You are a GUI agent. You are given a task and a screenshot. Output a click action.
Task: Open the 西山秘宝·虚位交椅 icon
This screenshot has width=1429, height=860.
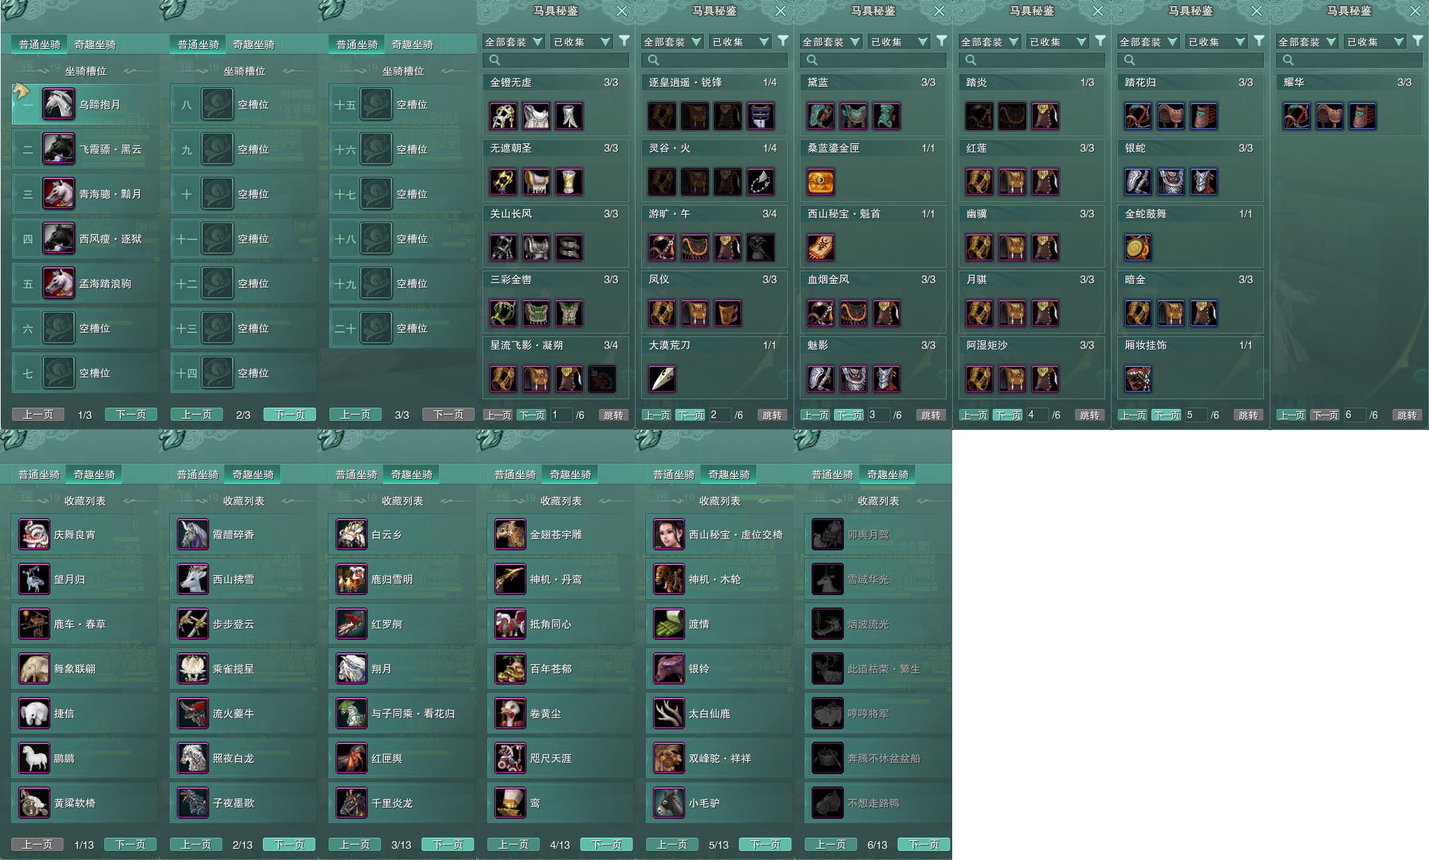point(669,534)
